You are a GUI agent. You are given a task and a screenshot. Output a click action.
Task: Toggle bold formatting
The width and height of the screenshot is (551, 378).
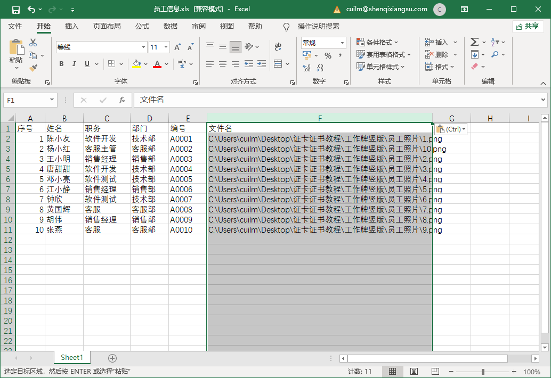coord(61,64)
